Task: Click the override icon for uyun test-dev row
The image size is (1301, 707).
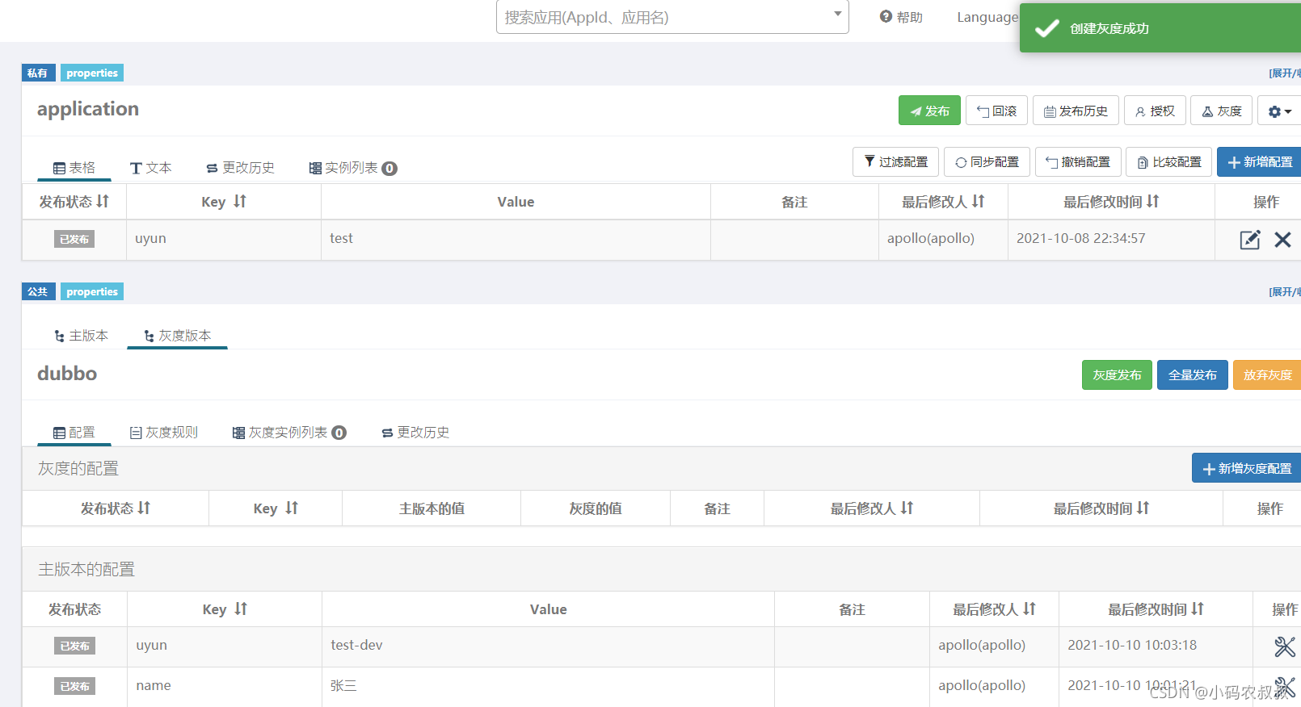Action: pos(1284,646)
